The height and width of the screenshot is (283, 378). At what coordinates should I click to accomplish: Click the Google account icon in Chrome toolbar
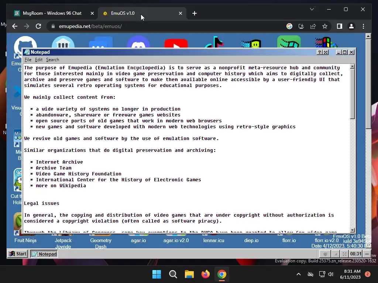[x=289, y=26]
